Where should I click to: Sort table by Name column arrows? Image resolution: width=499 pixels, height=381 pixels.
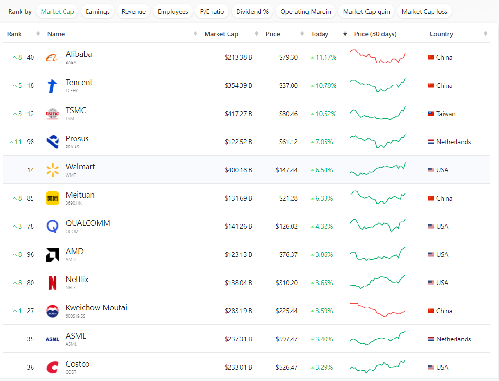coord(195,34)
